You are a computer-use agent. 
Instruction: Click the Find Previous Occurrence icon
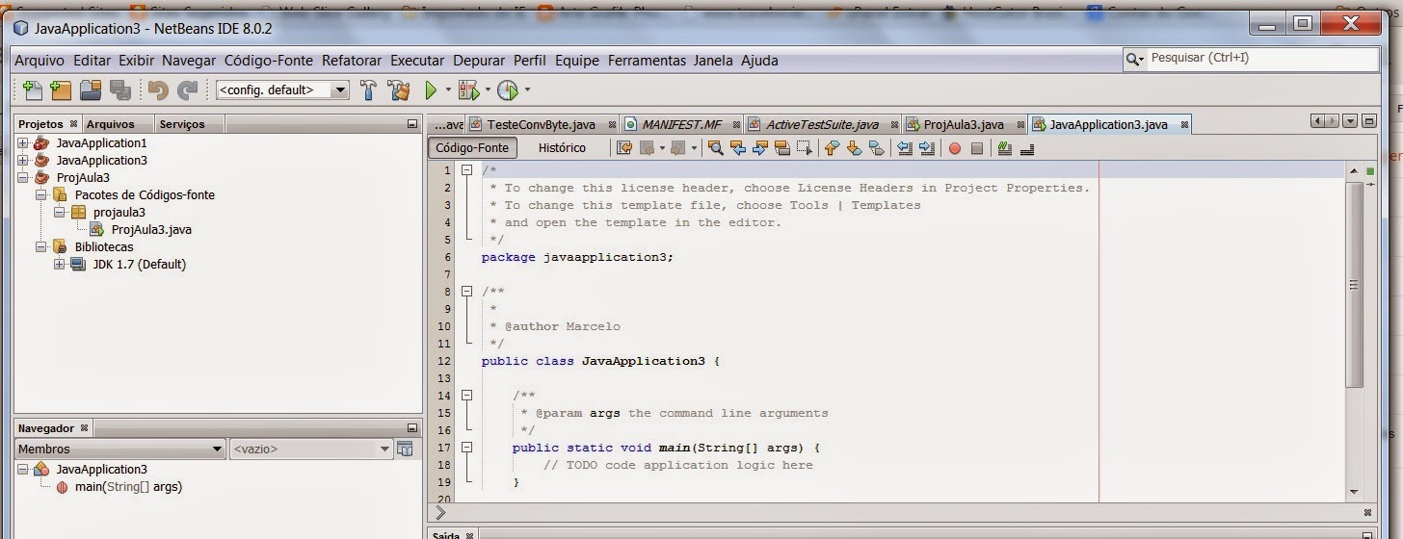coord(738,148)
